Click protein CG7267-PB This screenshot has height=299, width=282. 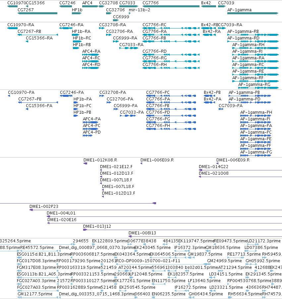click(x=30, y=99)
